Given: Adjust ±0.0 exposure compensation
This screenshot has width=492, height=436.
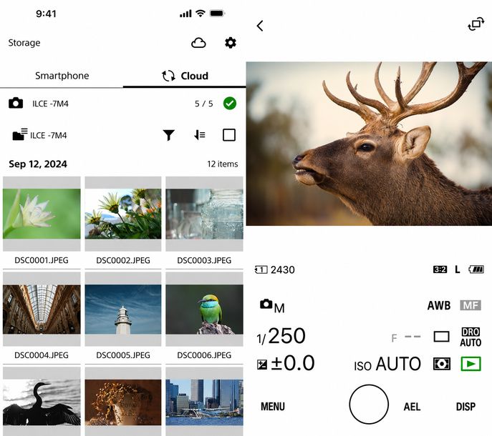Looking at the screenshot, I should 292,363.
